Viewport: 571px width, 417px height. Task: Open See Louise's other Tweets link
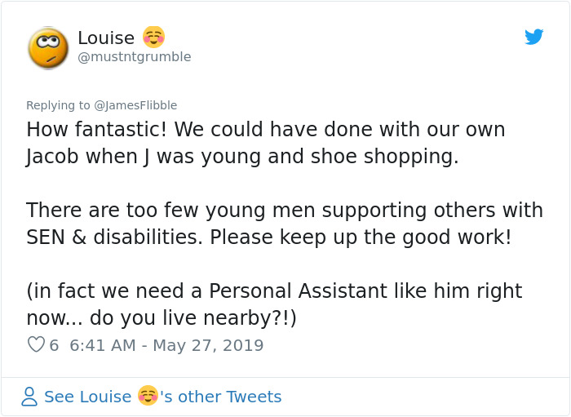pos(162,397)
